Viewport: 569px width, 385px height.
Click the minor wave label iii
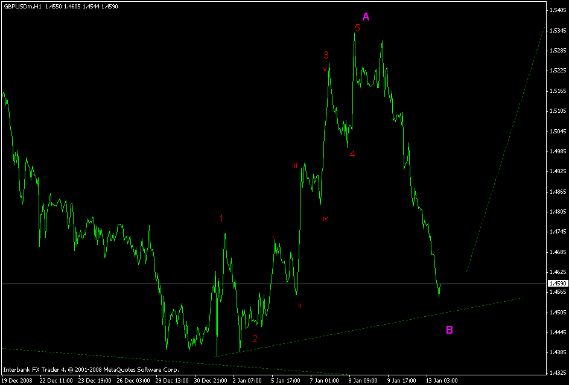pyautogui.click(x=294, y=164)
